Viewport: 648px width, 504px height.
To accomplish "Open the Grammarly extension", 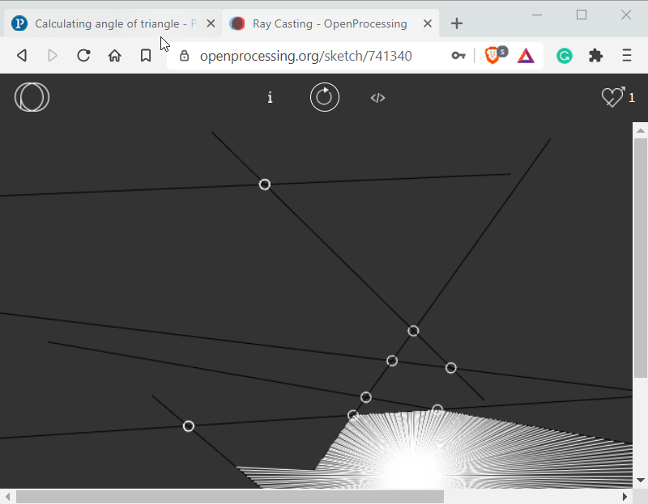I will click(564, 55).
